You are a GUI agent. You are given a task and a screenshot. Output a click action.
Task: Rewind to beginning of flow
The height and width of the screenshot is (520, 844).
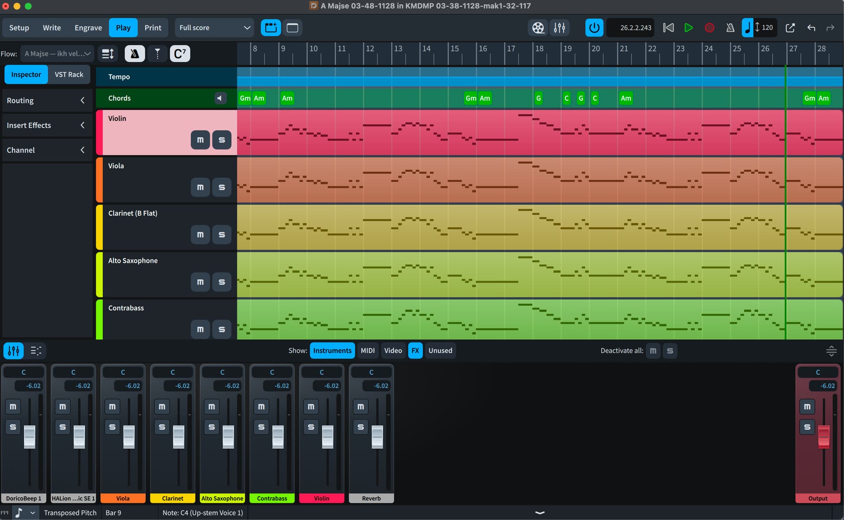click(668, 28)
